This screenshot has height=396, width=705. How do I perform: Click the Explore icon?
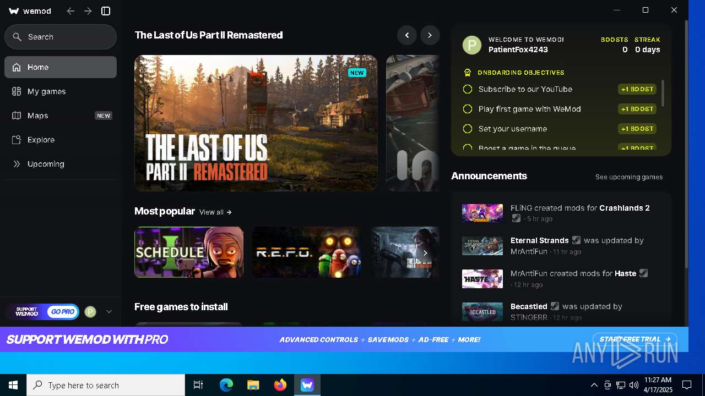click(x=17, y=140)
